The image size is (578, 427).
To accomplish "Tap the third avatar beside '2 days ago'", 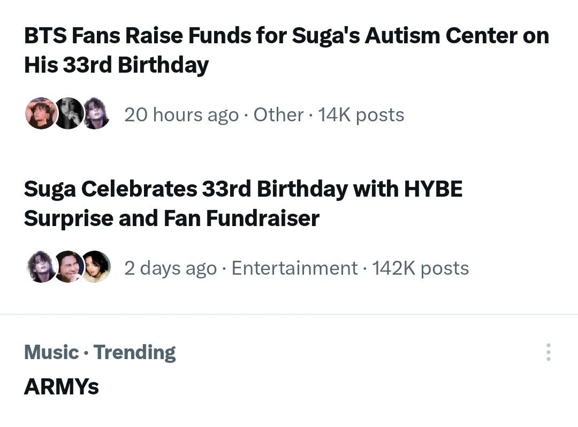I will click(96, 267).
